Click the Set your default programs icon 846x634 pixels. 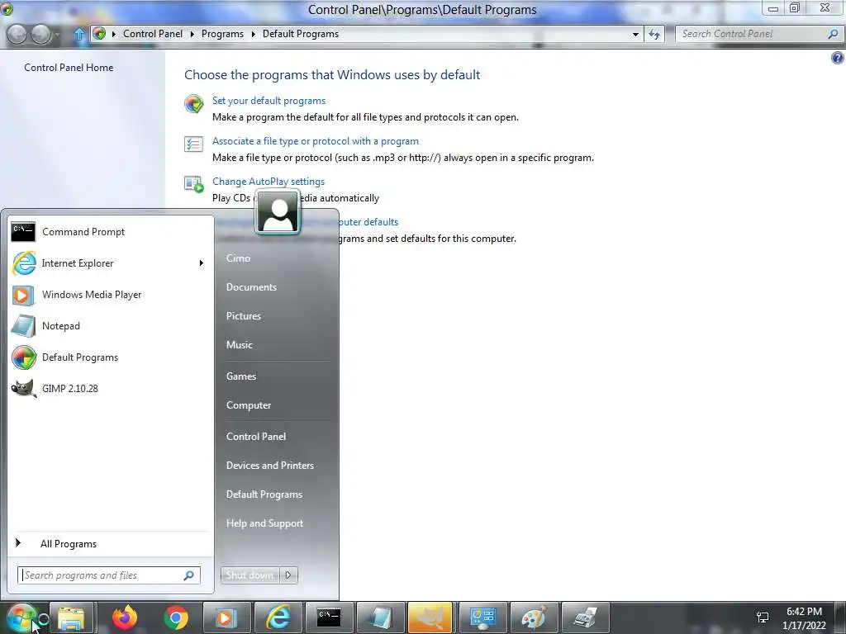point(193,103)
